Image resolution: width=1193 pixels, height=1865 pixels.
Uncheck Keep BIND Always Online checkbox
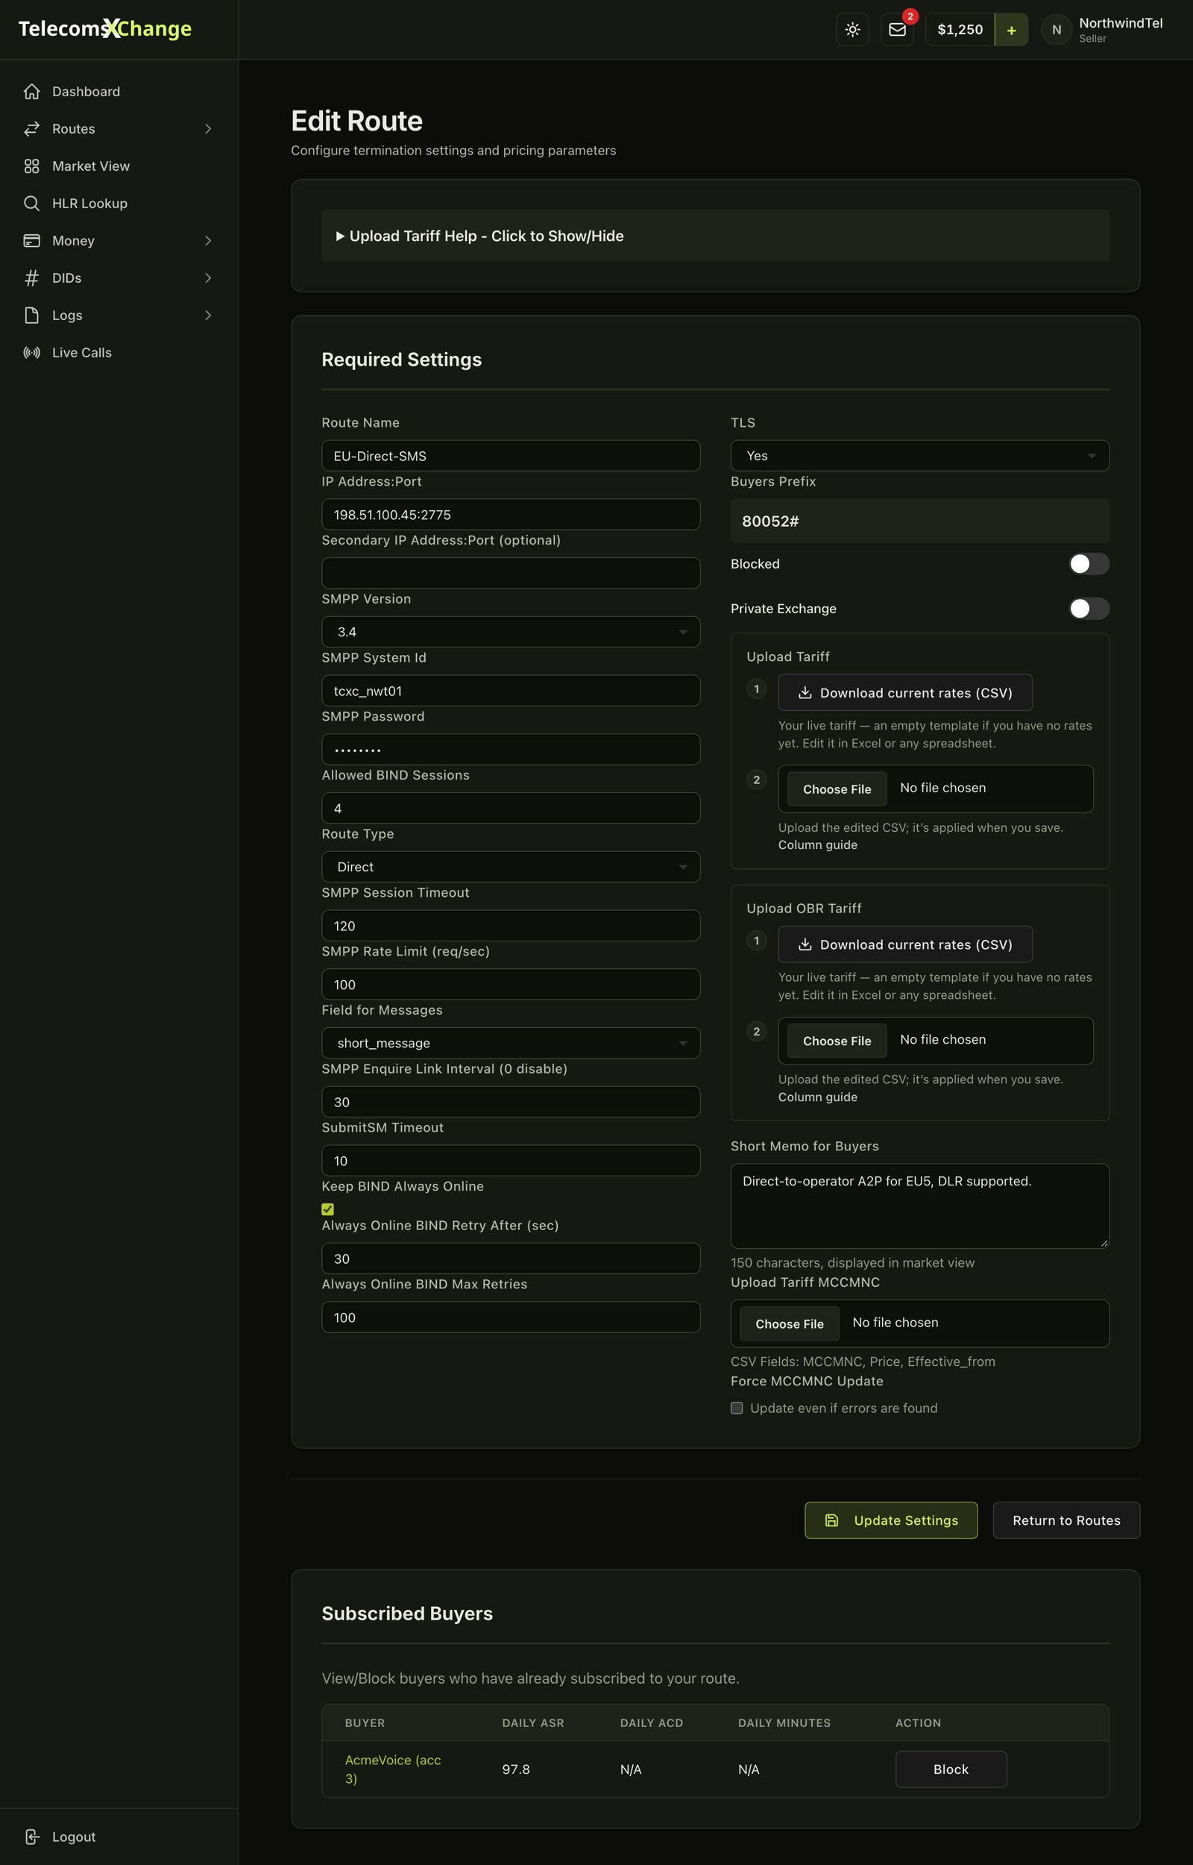pyautogui.click(x=327, y=1209)
